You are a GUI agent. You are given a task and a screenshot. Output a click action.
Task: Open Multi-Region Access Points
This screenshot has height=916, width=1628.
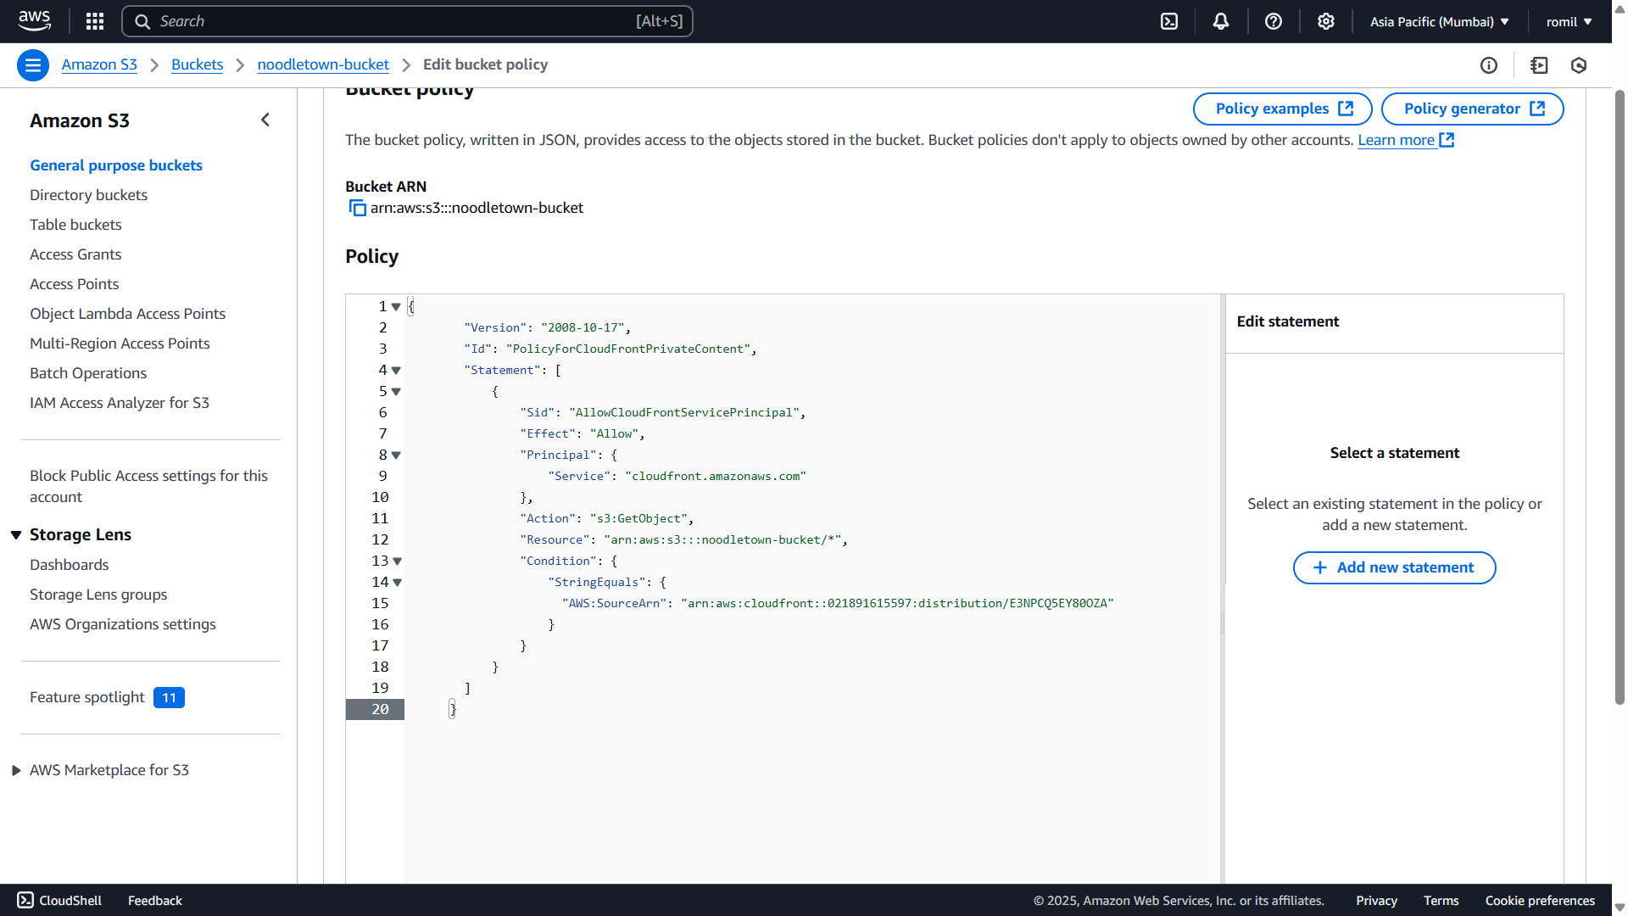tap(120, 343)
